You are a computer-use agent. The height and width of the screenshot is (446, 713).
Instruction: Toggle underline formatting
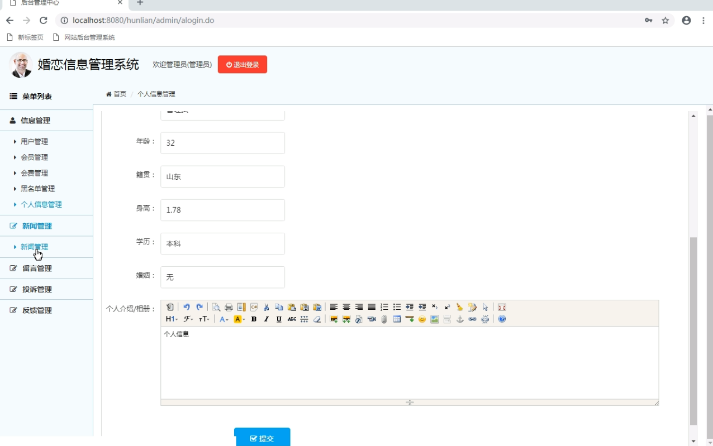279,319
